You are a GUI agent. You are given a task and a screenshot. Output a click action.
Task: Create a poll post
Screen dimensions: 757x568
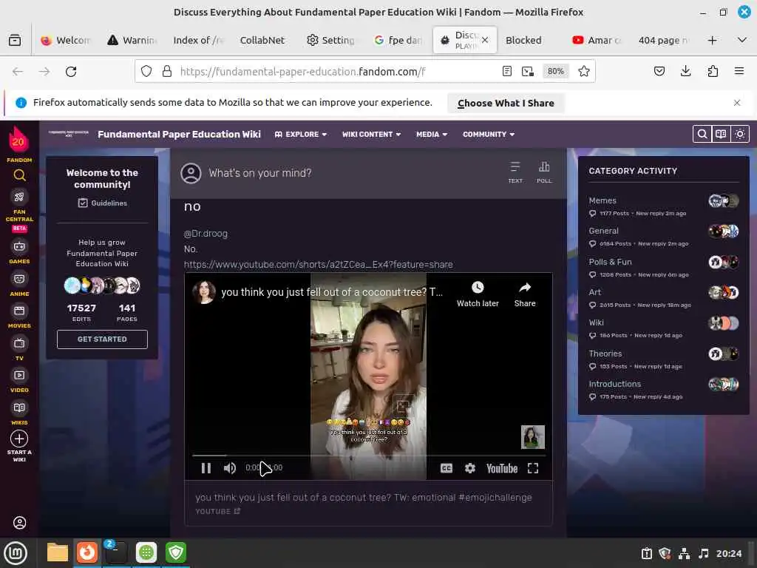[544, 172]
